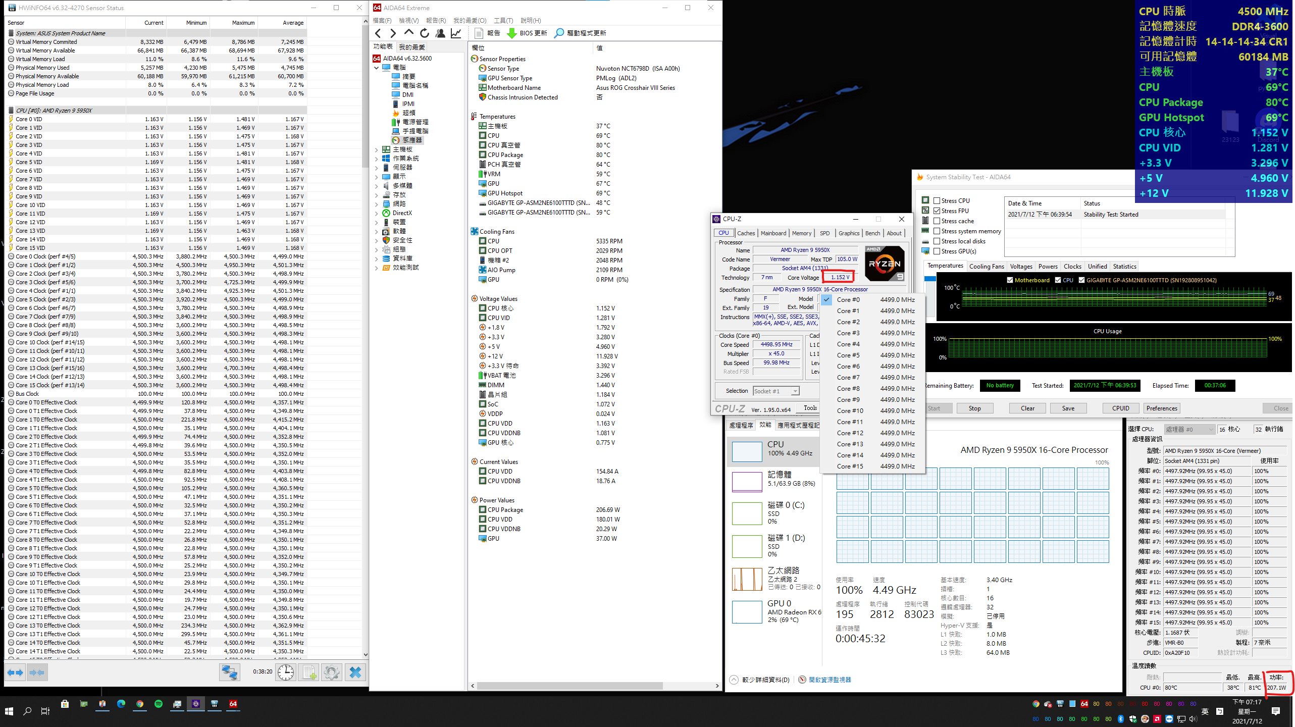Open Spotify from taskbar
Image resolution: width=1295 pixels, height=727 pixels.
click(x=159, y=704)
